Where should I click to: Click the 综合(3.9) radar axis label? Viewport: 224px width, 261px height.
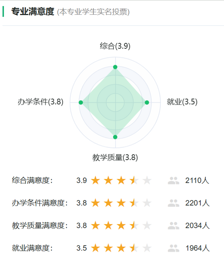[x=115, y=46]
